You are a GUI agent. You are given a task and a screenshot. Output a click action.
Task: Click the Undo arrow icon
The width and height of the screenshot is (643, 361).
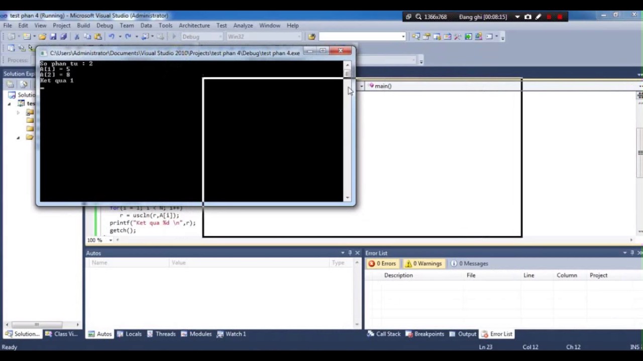112,37
